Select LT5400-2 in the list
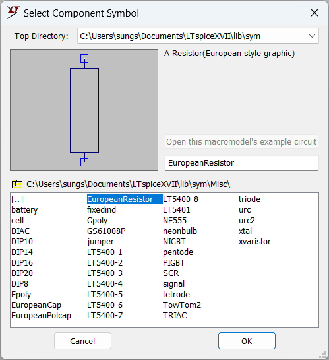This screenshot has width=329, height=360. pyautogui.click(x=105, y=263)
